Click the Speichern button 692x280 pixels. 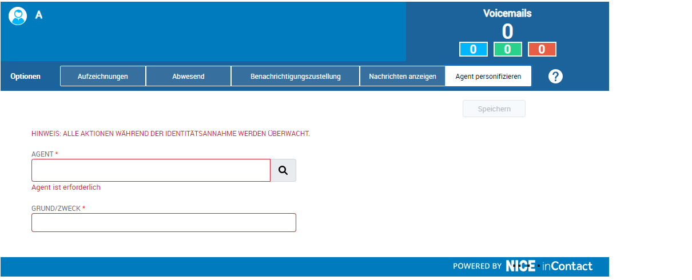494,109
